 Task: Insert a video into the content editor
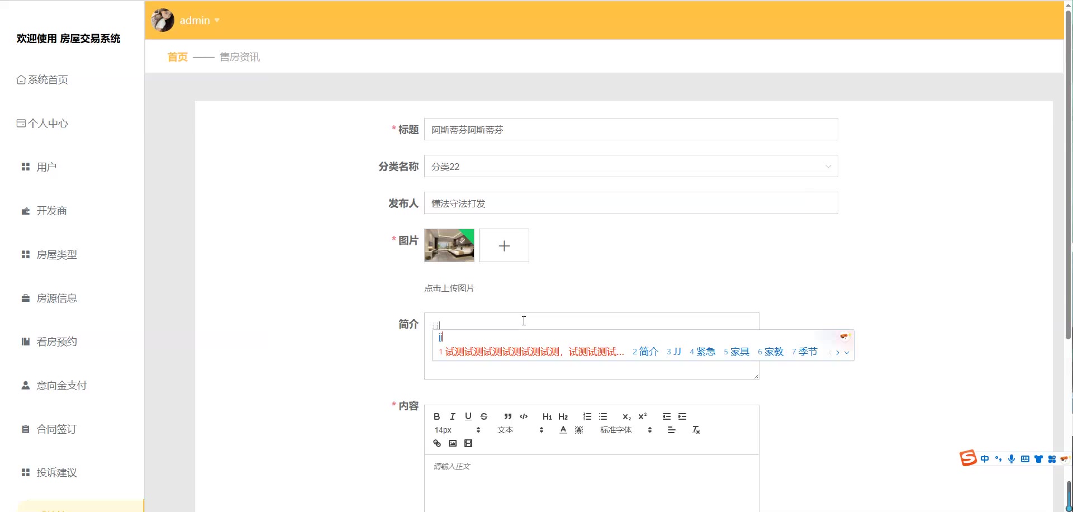point(468,443)
